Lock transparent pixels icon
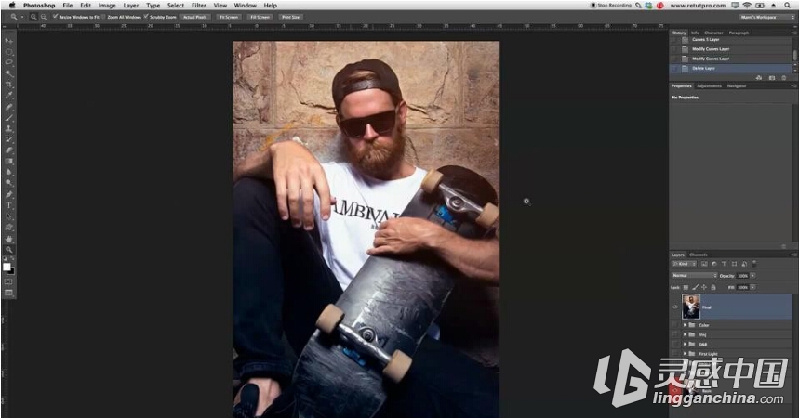 (x=686, y=288)
